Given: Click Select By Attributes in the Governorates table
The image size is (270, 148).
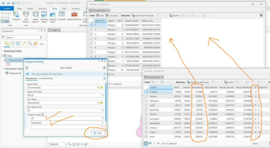Looking at the screenshot, I should (143, 15).
